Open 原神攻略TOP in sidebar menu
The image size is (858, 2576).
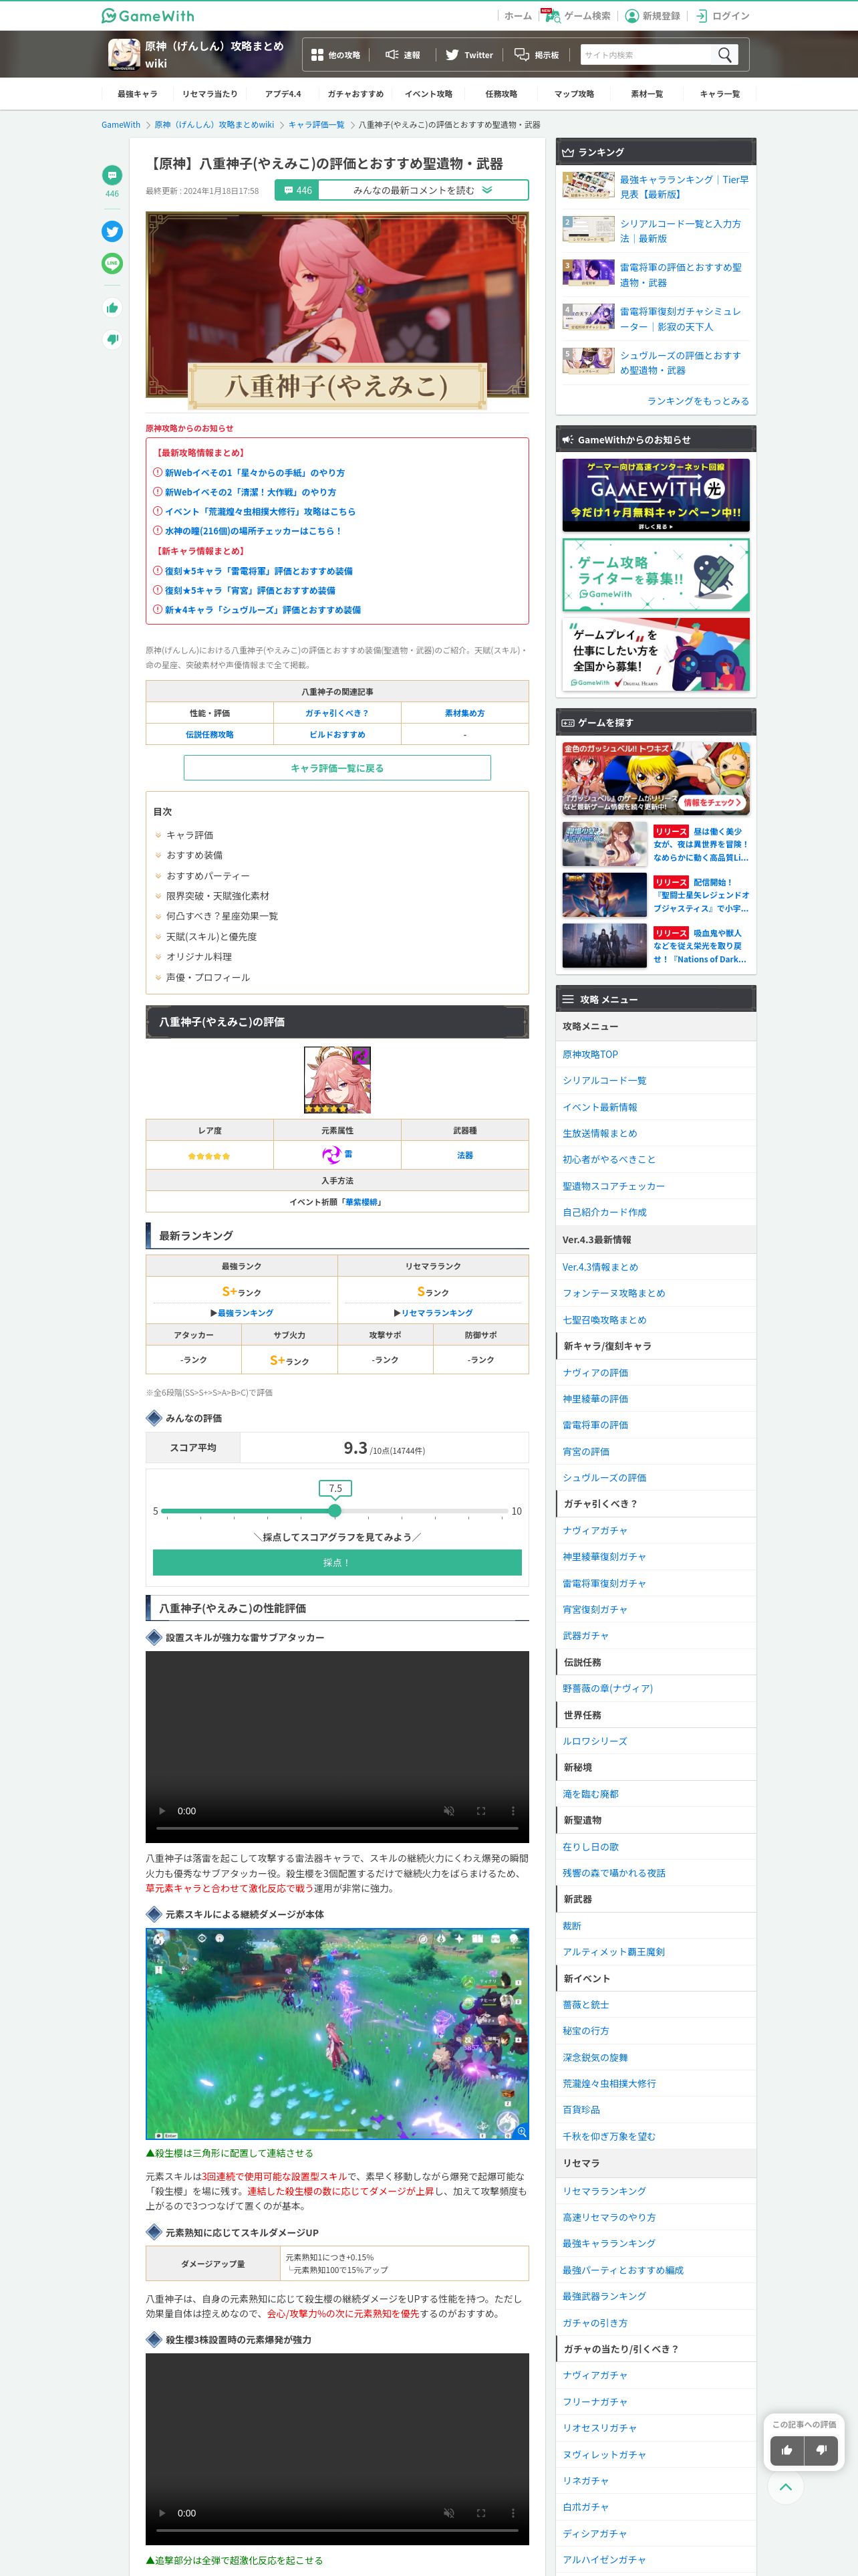click(x=590, y=1054)
